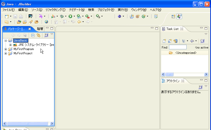Click the Find input field in Task List
Screen dimensions: 211x130
pos(178,47)
